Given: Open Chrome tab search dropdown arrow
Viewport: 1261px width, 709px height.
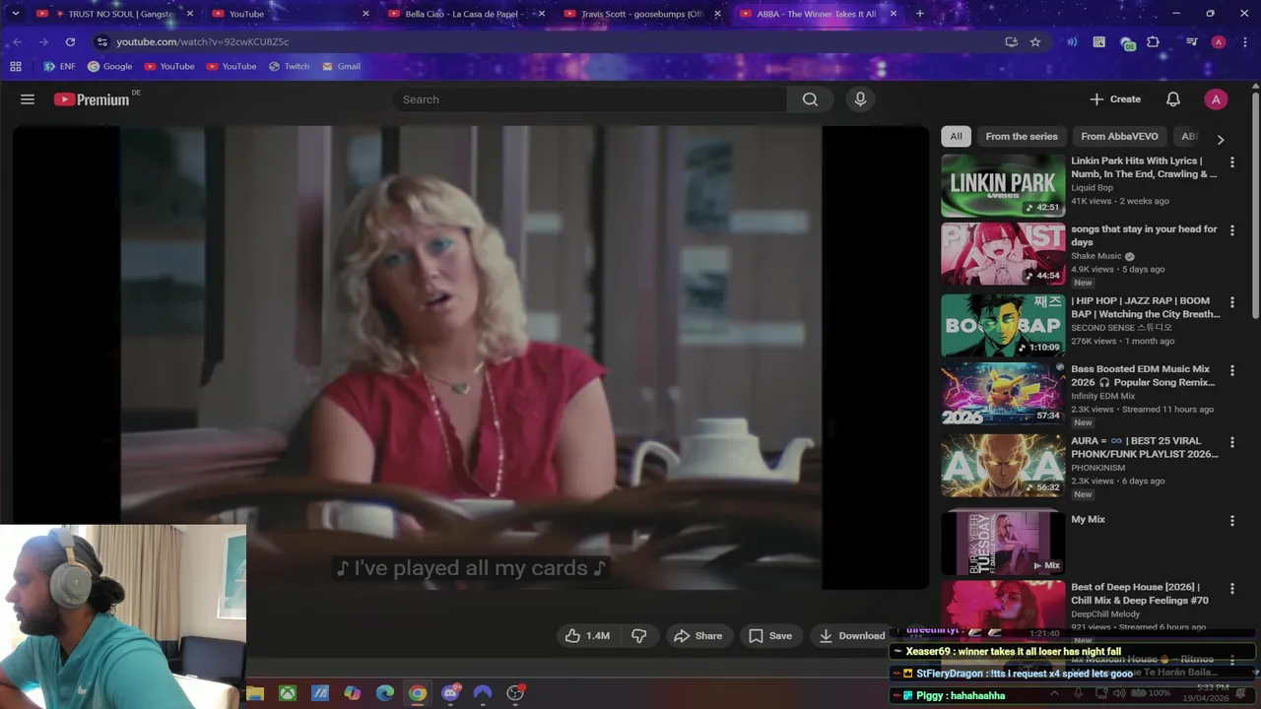Looking at the screenshot, I should [x=15, y=14].
